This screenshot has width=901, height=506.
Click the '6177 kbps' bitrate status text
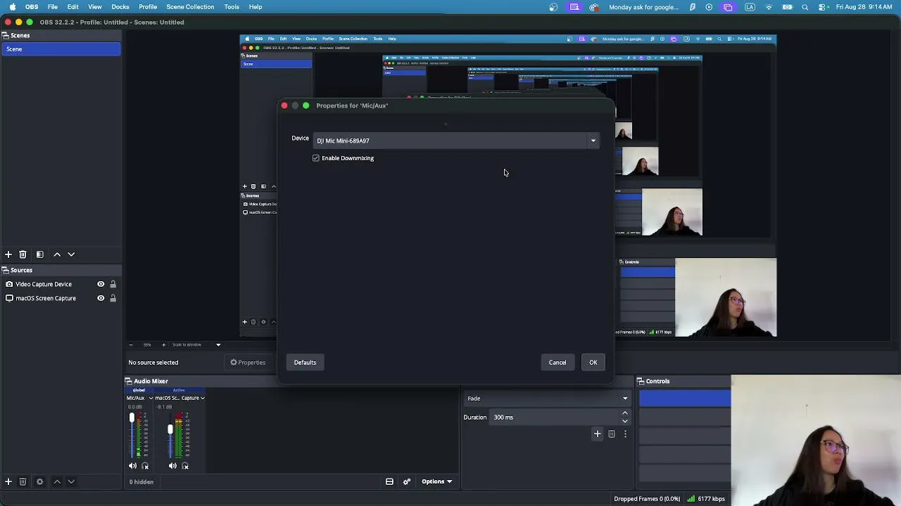pos(711,499)
